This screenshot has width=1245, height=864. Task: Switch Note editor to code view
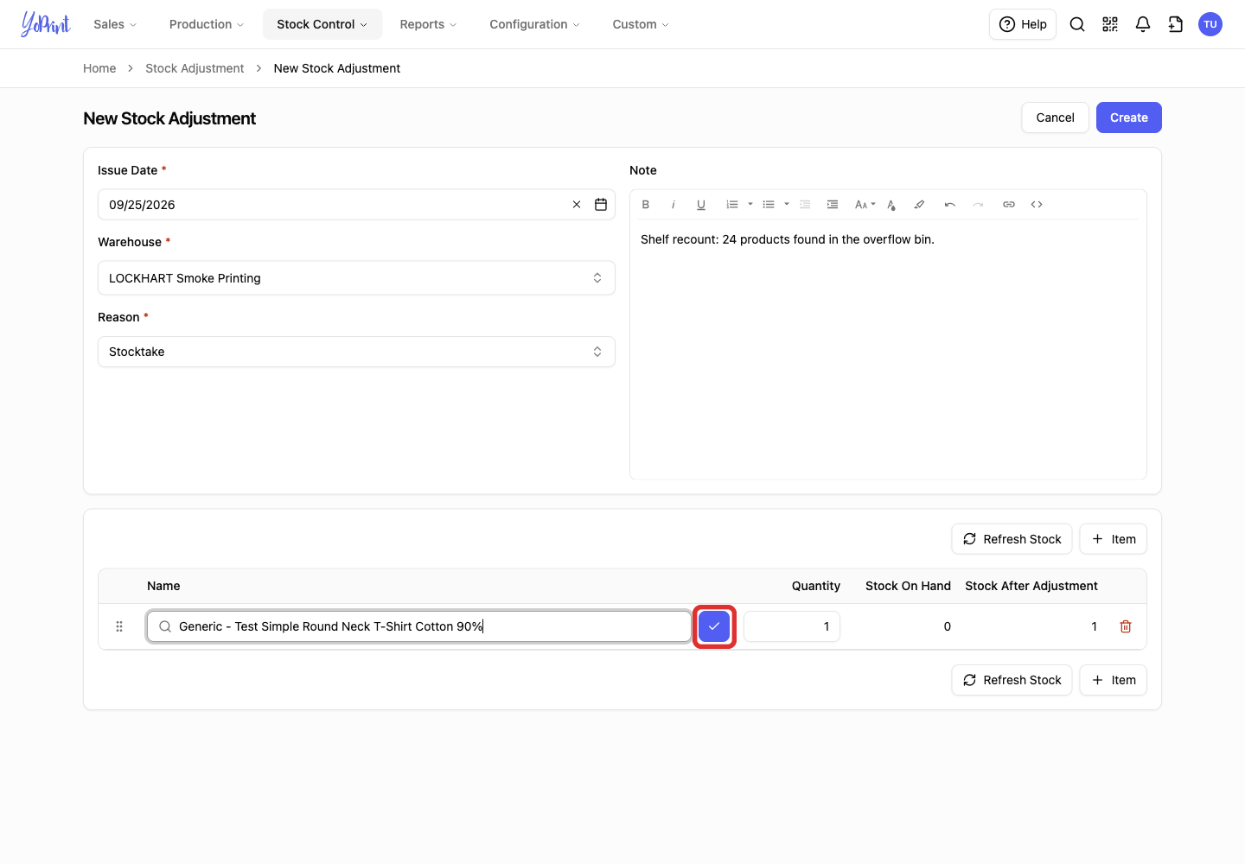1037,205
